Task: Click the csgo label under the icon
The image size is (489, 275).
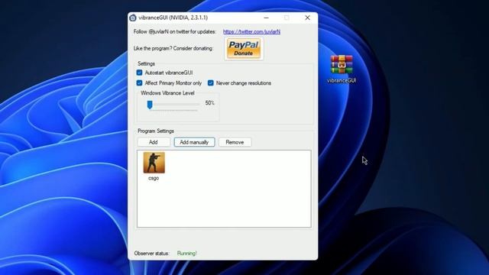Action: coord(154,178)
